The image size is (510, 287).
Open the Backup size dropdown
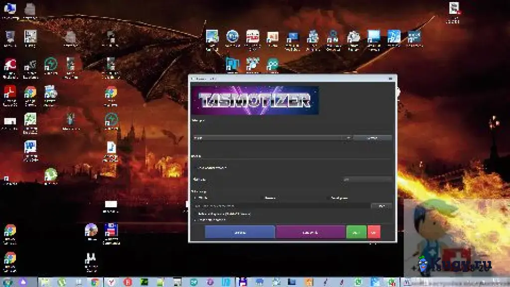click(x=368, y=179)
